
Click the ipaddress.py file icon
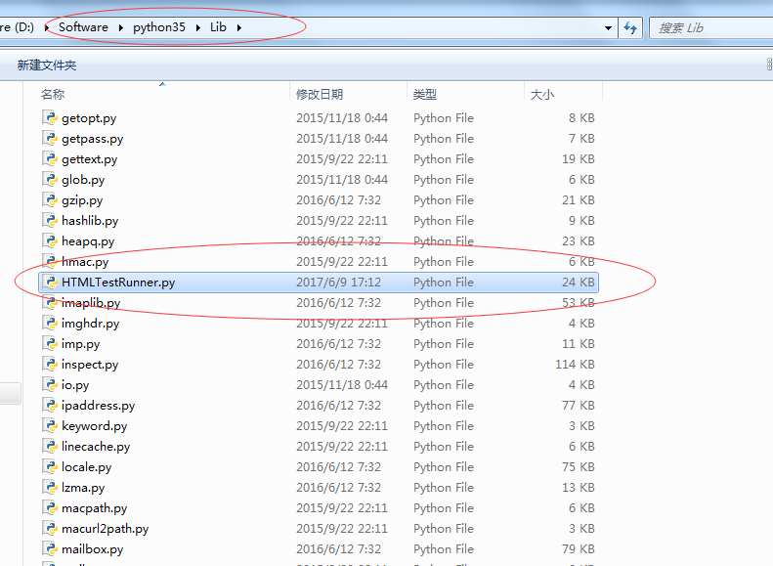[x=50, y=406]
